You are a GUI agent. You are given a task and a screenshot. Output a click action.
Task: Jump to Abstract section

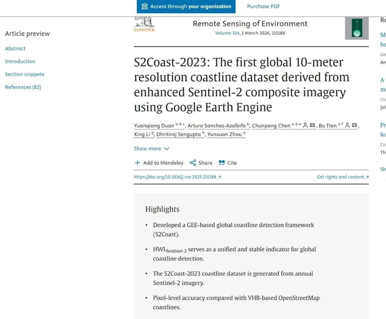tap(15, 49)
